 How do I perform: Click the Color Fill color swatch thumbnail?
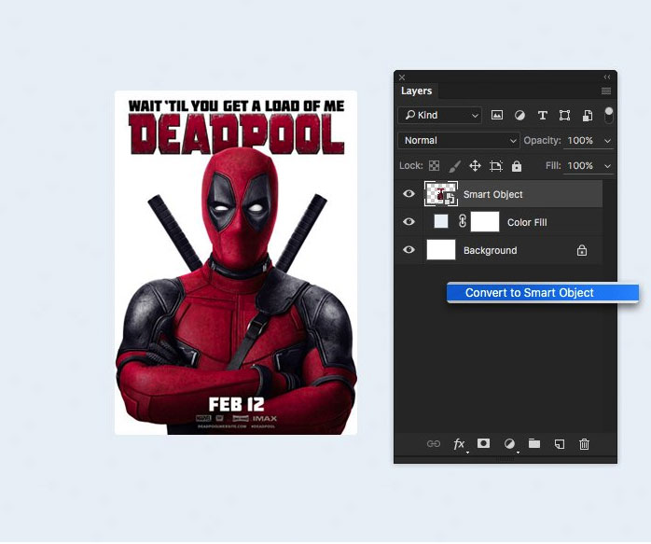(441, 221)
